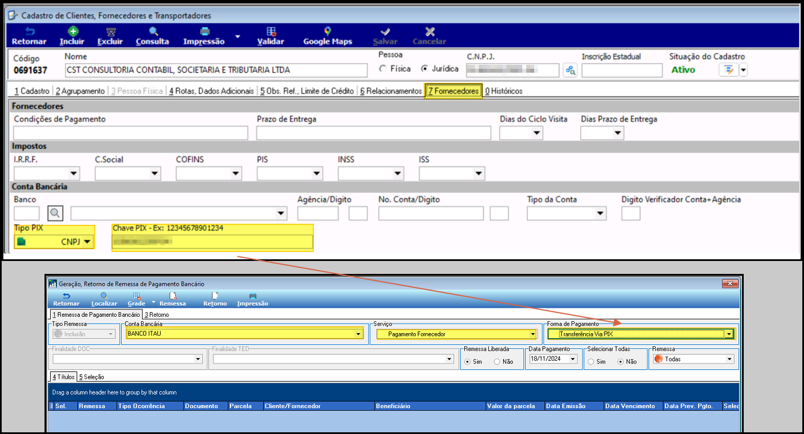The width and height of the screenshot is (804, 434).
Task: Click the Agência/Digito field
Action: click(318, 214)
